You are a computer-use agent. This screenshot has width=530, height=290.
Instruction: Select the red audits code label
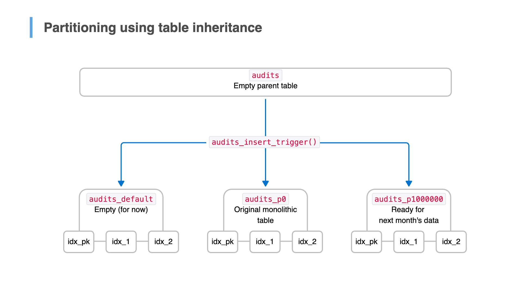[265, 75]
